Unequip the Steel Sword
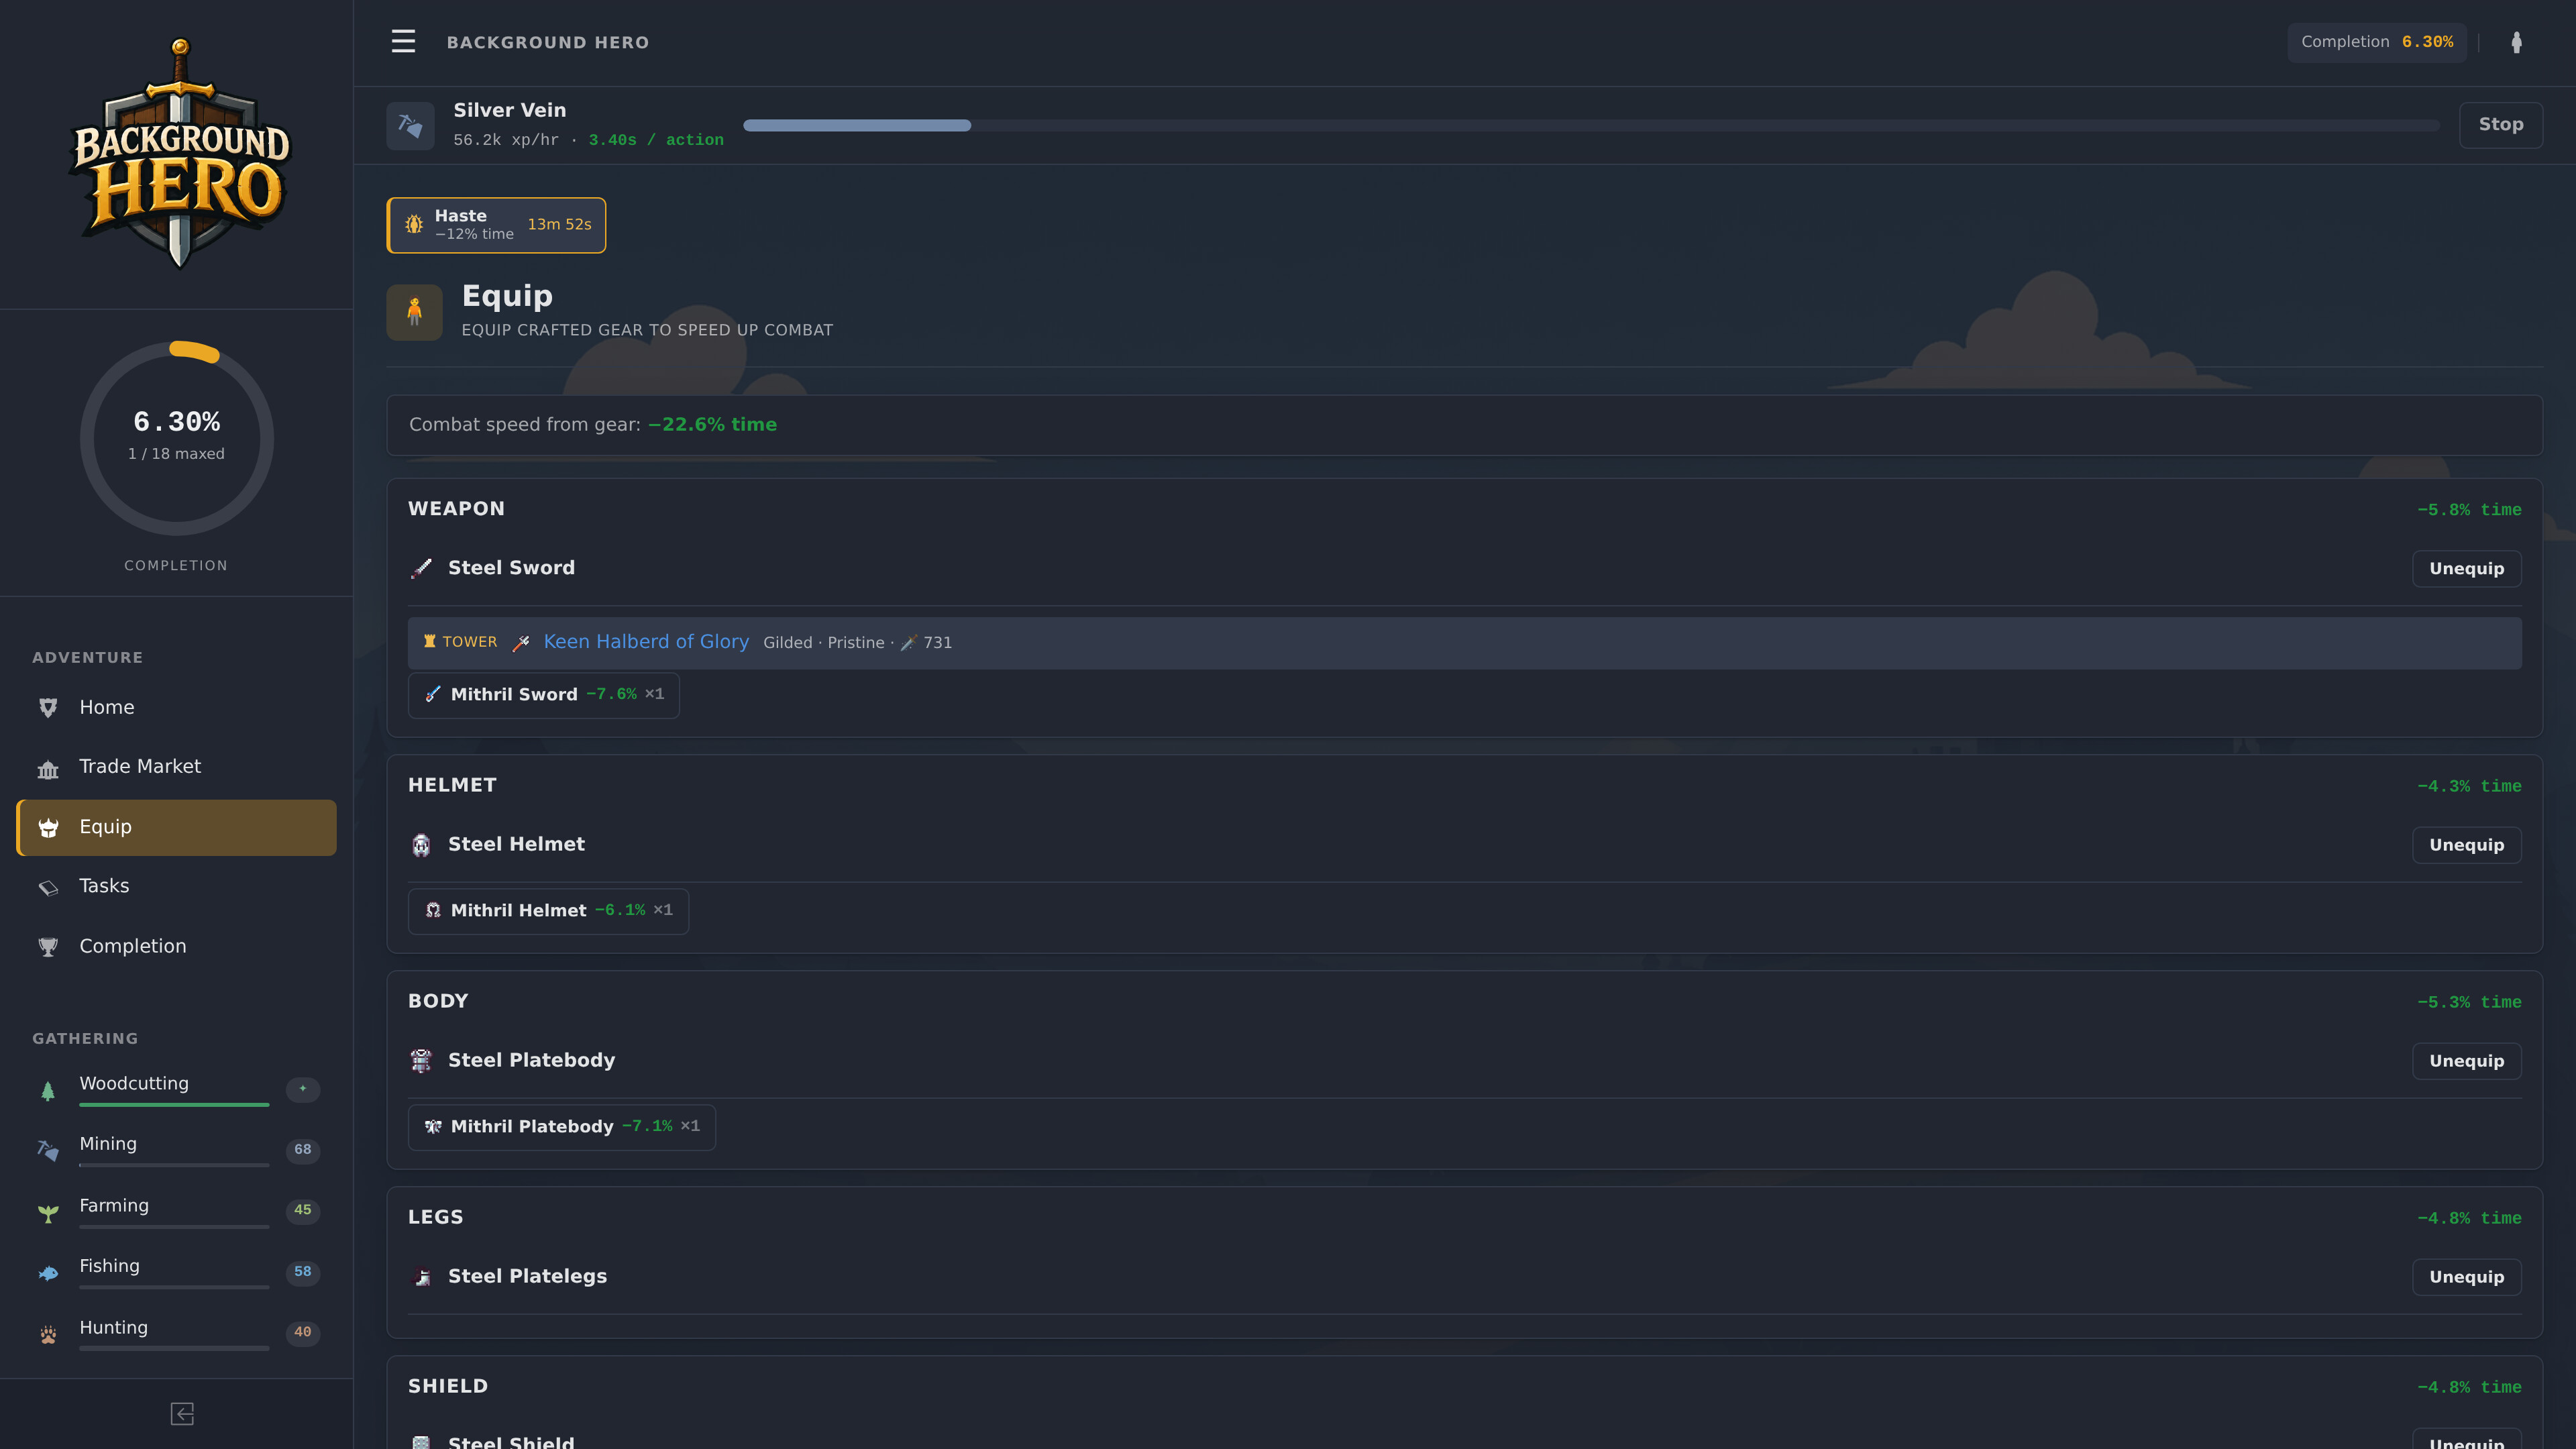The image size is (2576, 1449). point(2466,568)
